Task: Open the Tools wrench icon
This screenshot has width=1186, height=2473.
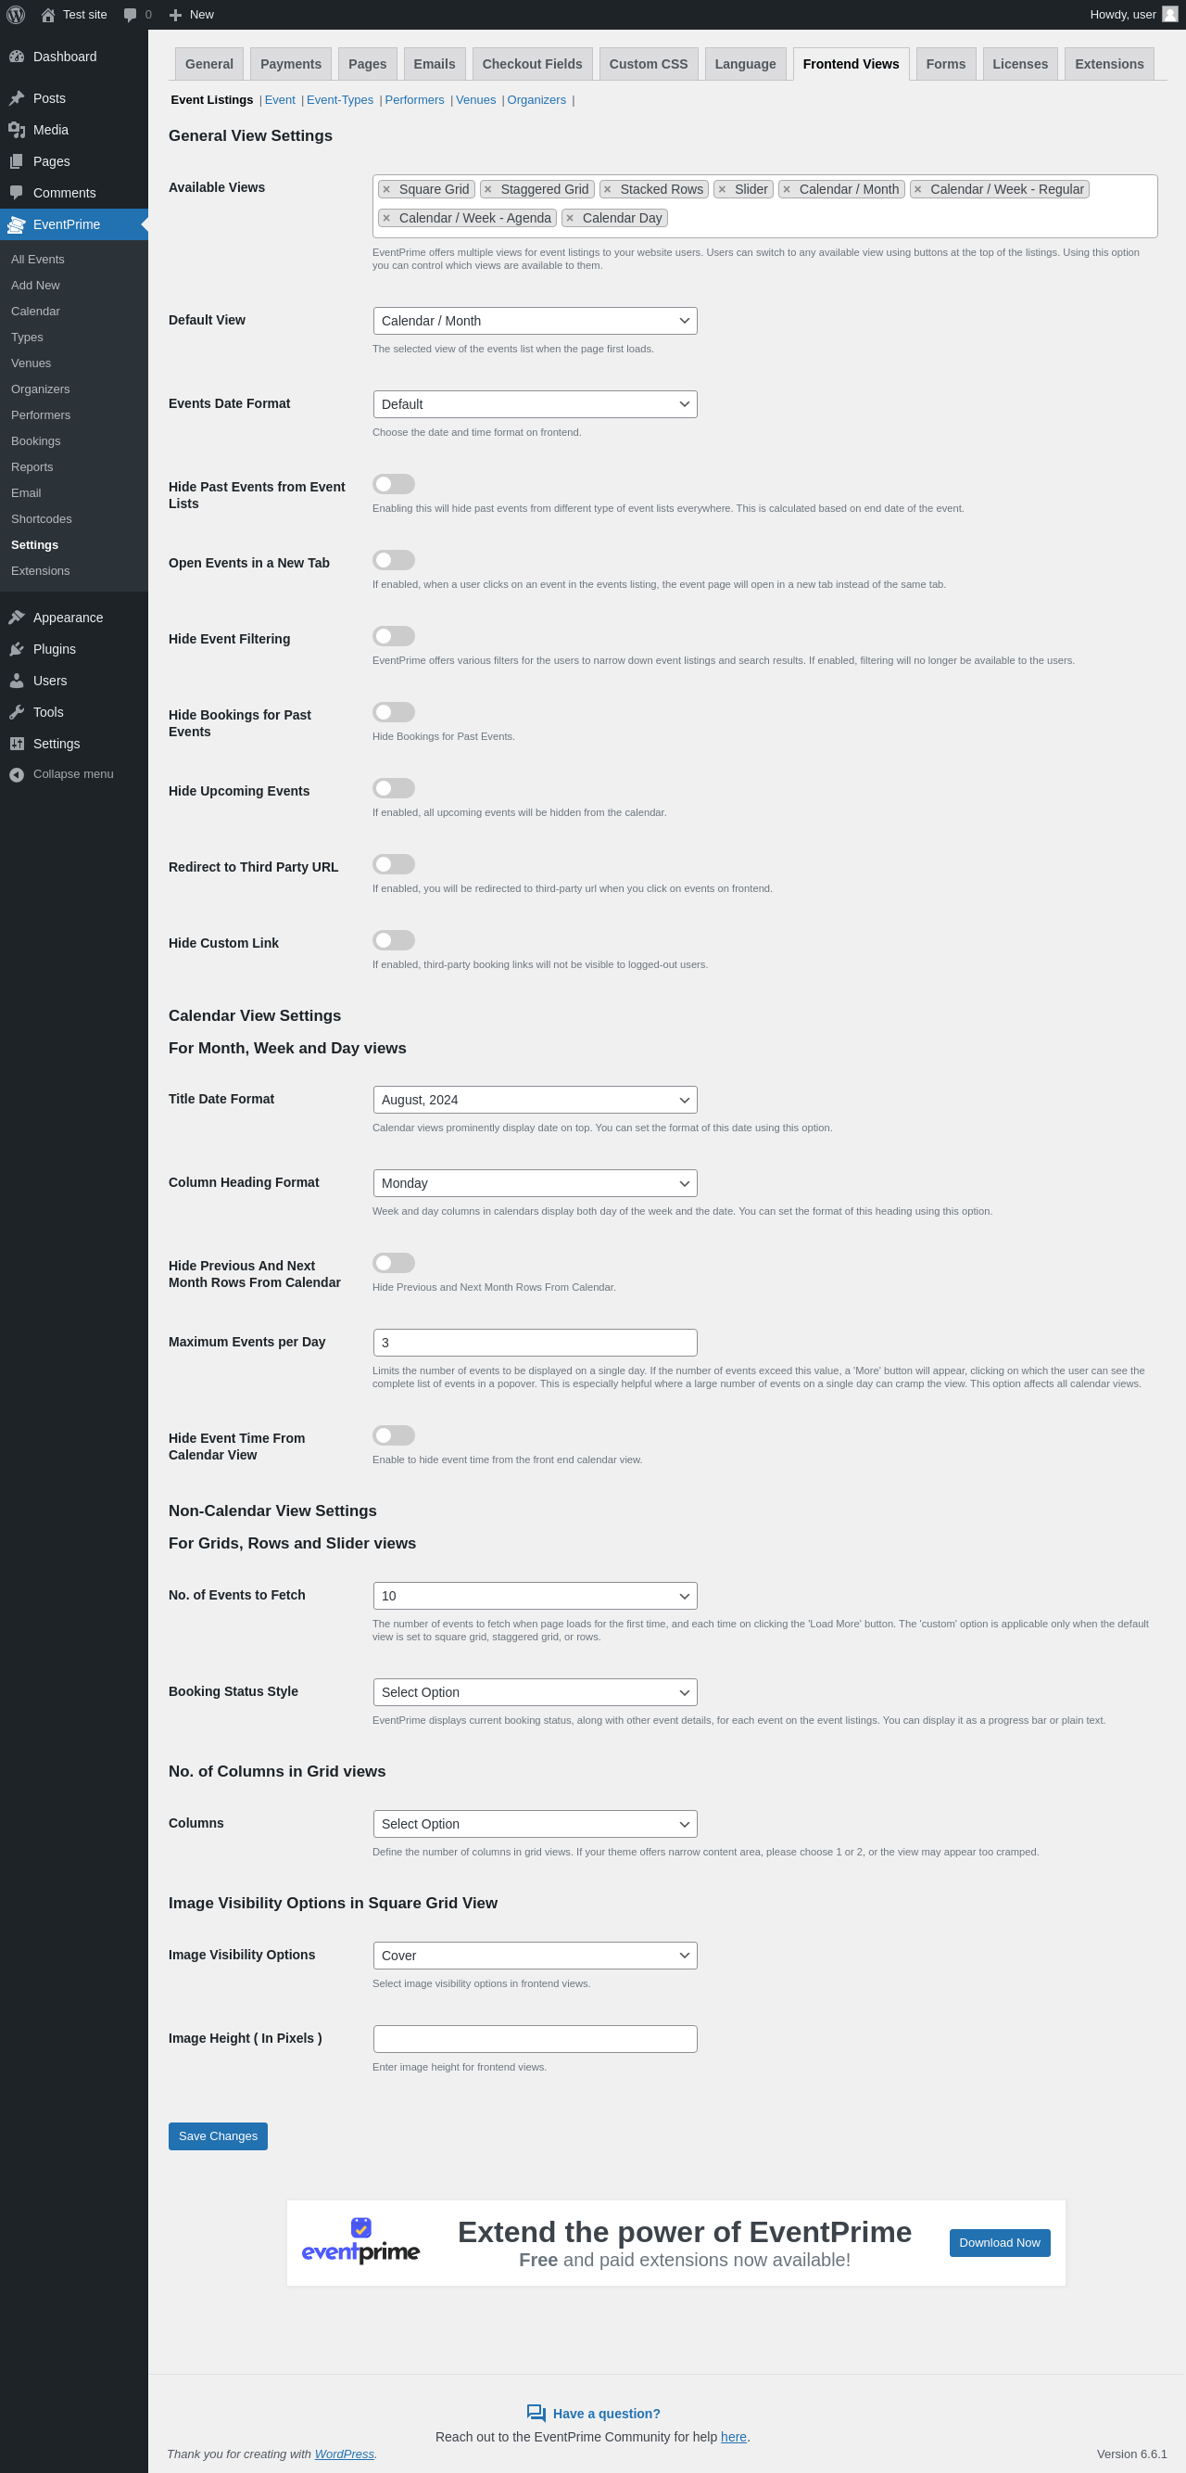Action: click(17, 712)
